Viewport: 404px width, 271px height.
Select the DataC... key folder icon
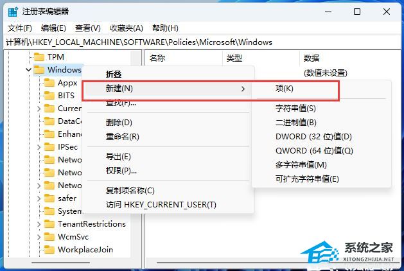click(49, 121)
